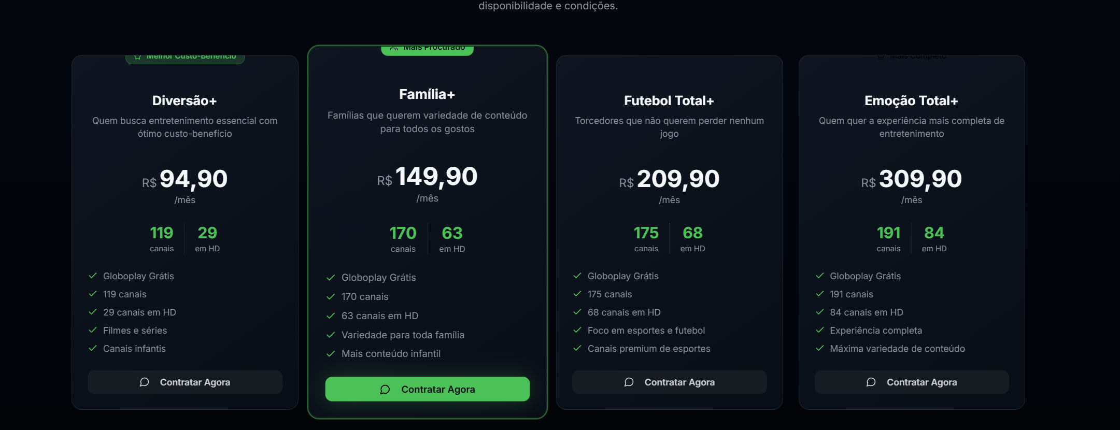Click the 119 canais count in Diversão+

[162, 238]
